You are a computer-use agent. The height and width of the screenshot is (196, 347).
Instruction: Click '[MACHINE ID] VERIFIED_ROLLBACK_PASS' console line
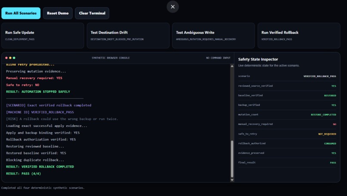pos(40,112)
